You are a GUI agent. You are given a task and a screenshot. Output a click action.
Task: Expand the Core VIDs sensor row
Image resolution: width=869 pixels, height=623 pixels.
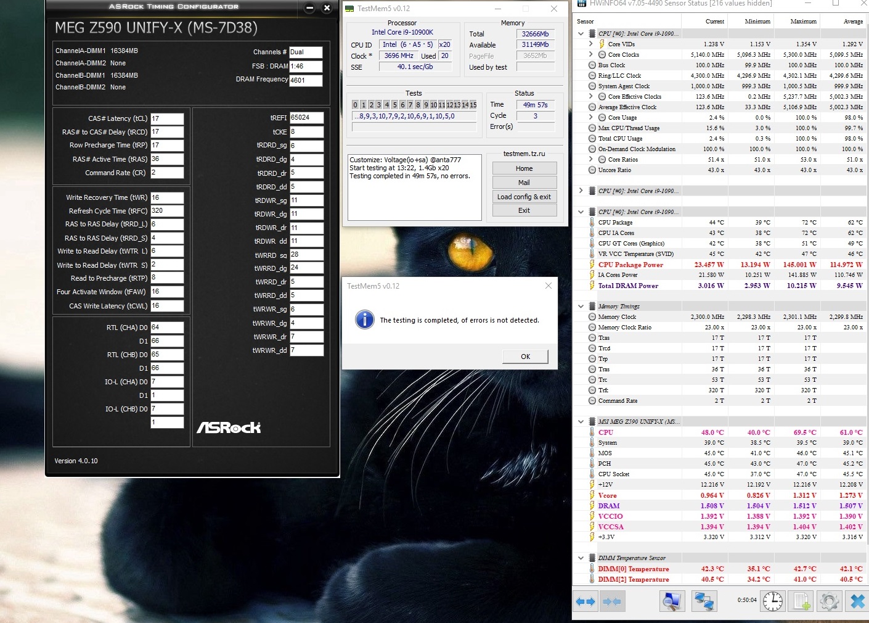pyautogui.click(x=591, y=44)
